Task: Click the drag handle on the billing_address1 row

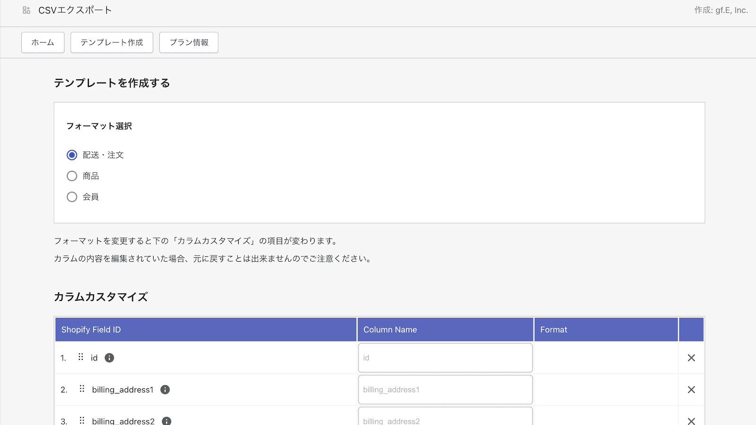Action: pyautogui.click(x=81, y=390)
